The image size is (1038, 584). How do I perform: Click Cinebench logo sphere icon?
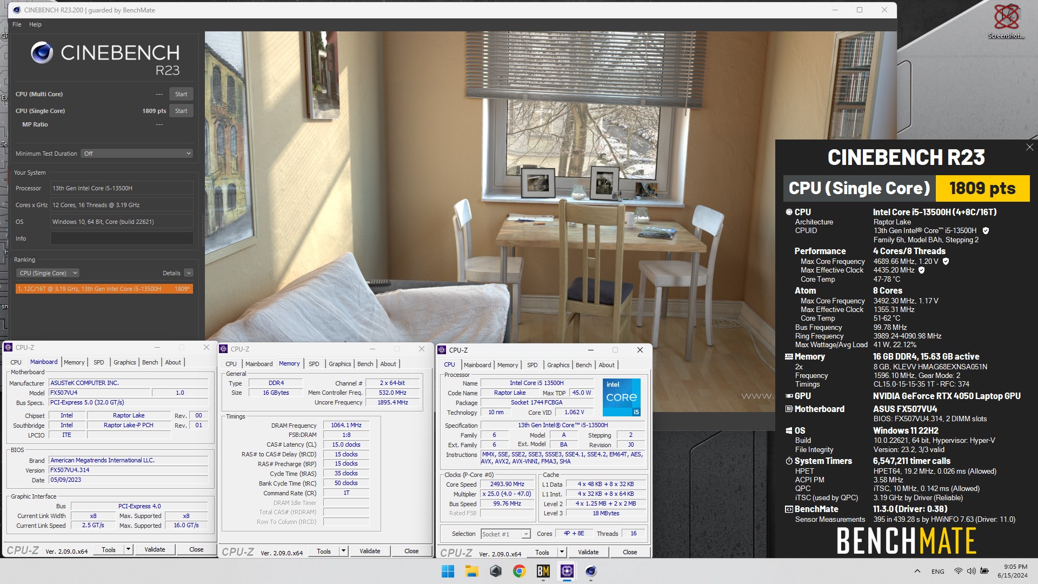coord(42,52)
